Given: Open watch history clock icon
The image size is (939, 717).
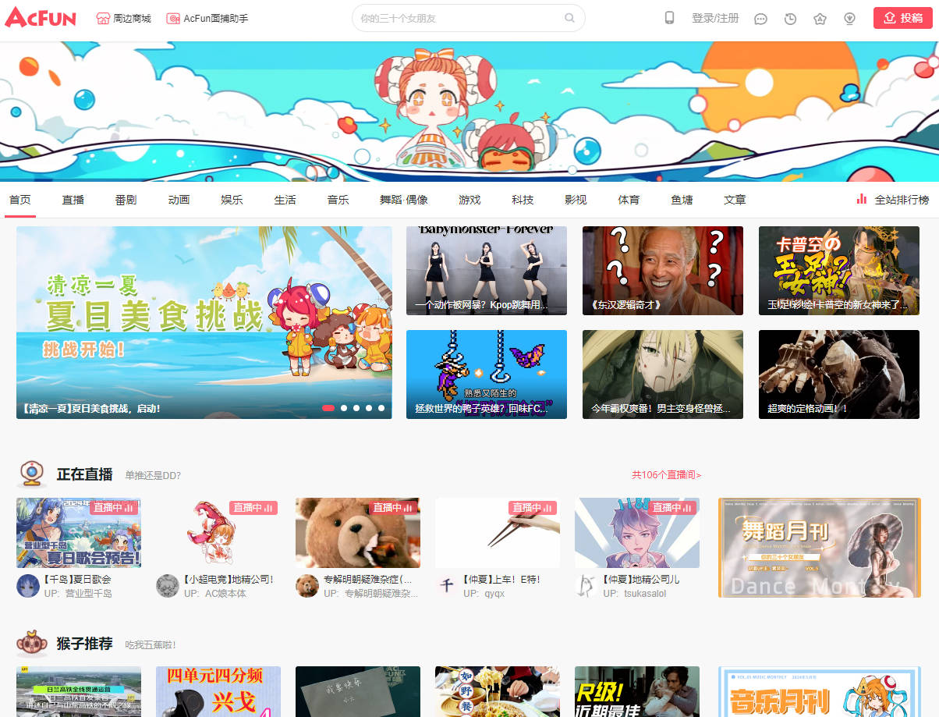Looking at the screenshot, I should point(790,19).
